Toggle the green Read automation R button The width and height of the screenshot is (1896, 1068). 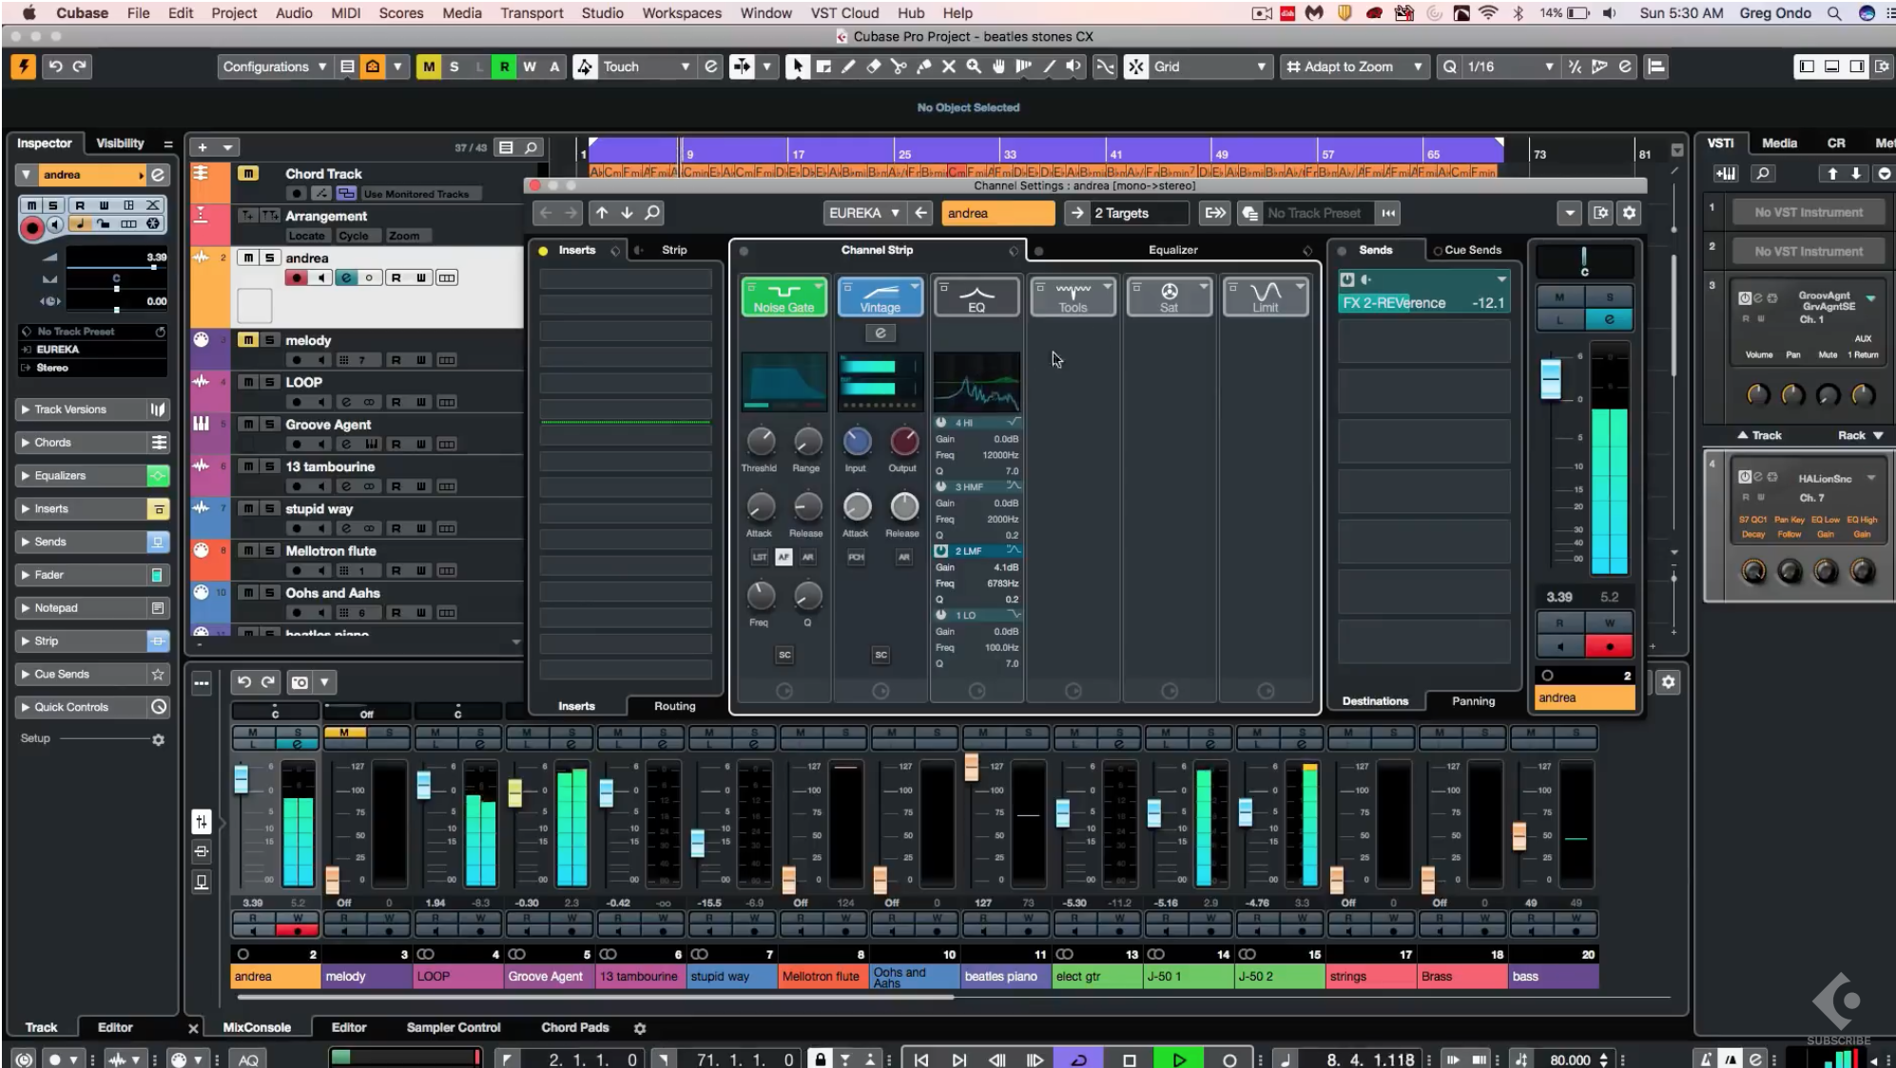[504, 67]
